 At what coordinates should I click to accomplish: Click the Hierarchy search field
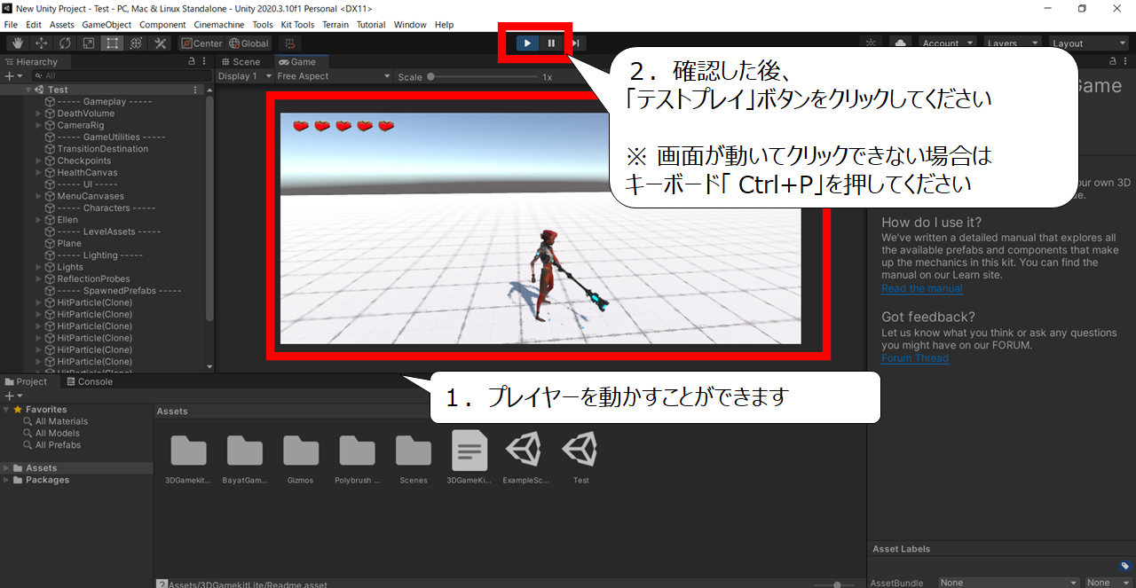coord(120,76)
